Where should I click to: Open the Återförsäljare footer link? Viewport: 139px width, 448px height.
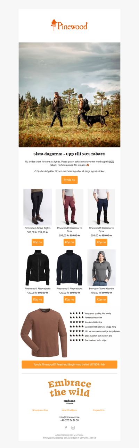(x=69, y=410)
